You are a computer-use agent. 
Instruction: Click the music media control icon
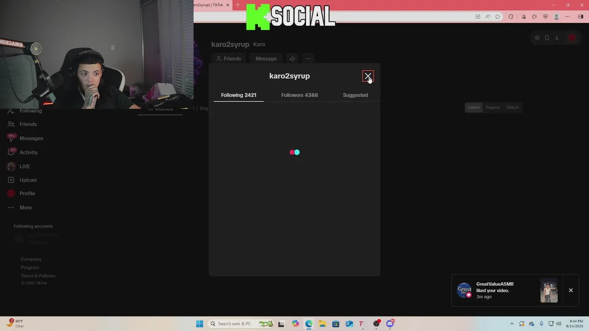point(524,17)
